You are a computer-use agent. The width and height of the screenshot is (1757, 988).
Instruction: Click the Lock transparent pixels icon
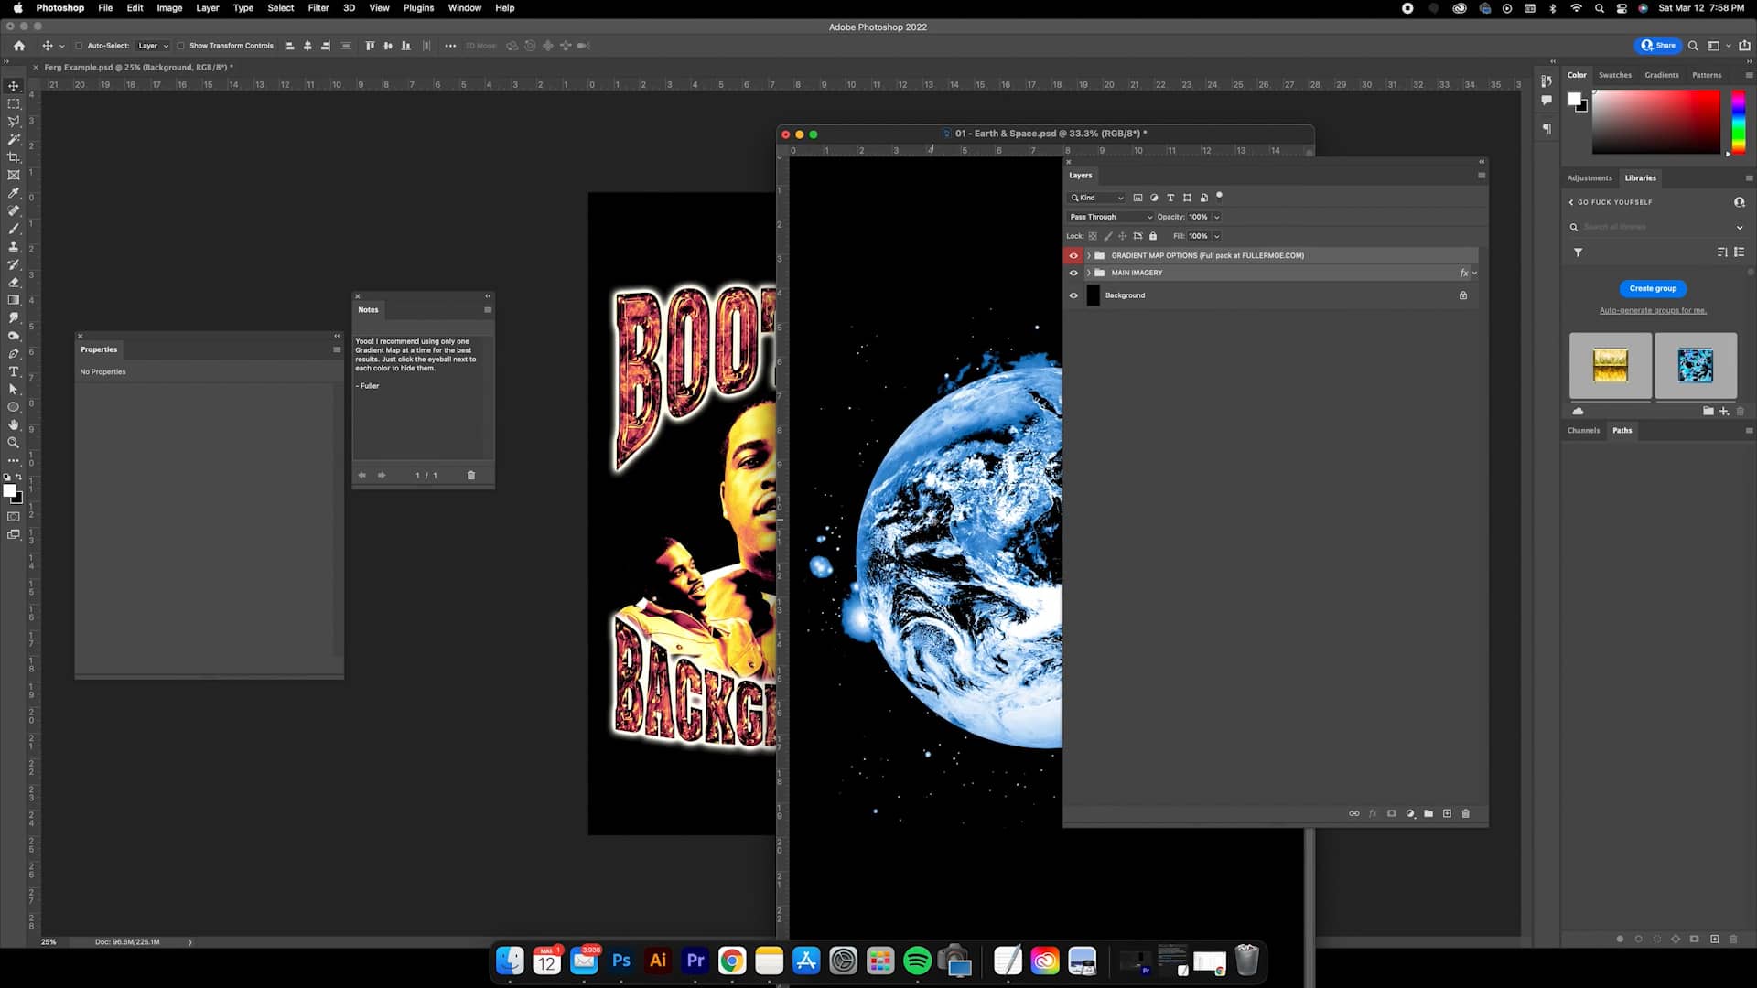[x=1094, y=236]
